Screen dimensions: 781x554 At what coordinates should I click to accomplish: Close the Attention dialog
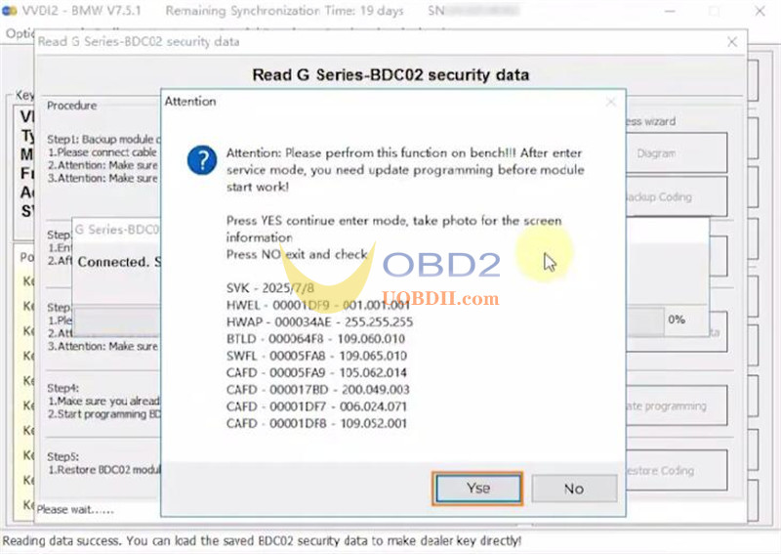coord(611,103)
